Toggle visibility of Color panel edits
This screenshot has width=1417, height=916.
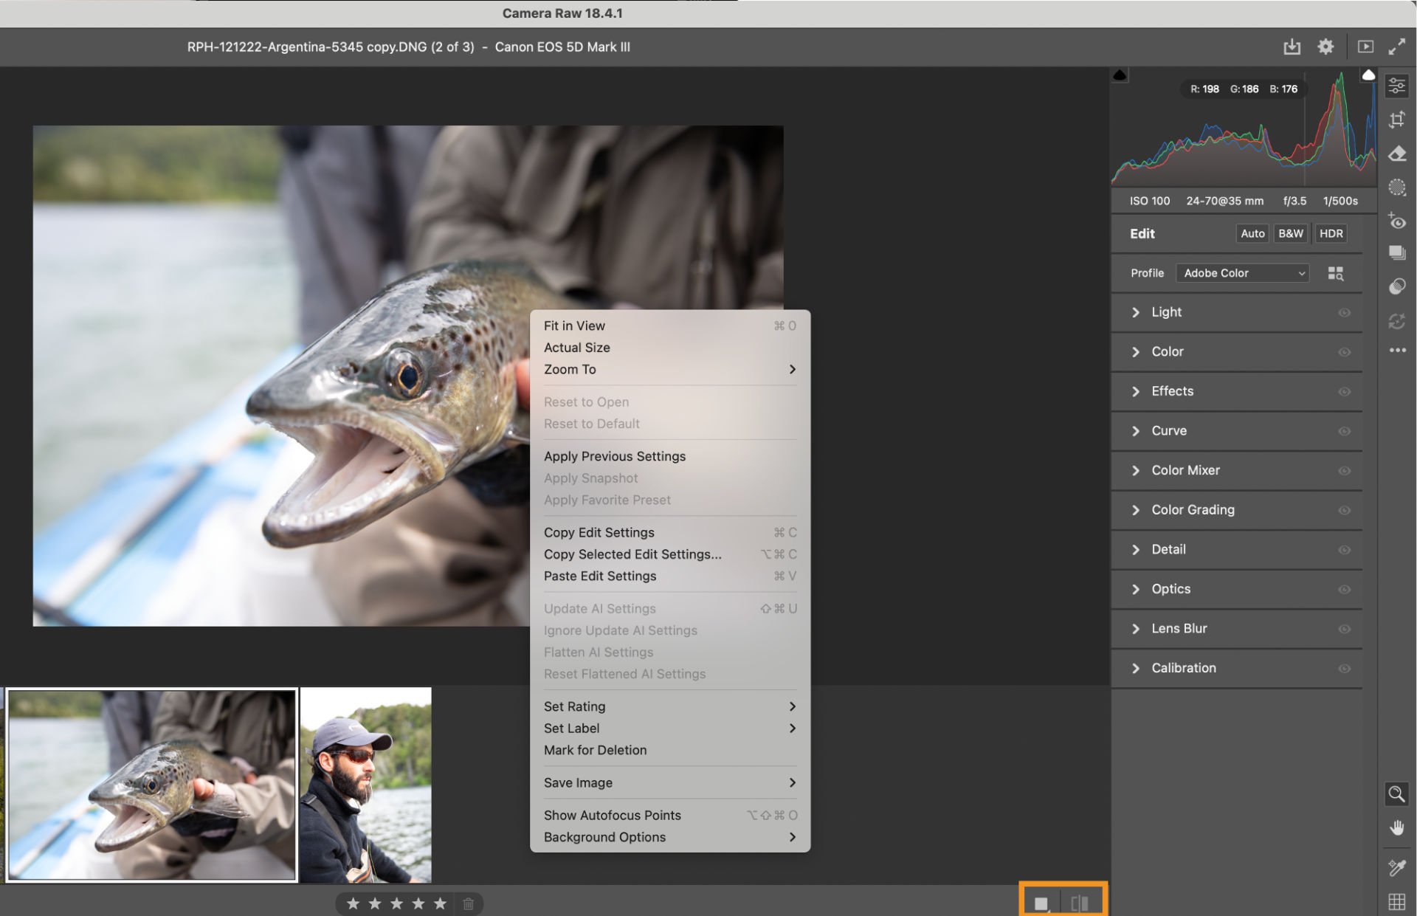pos(1344,352)
